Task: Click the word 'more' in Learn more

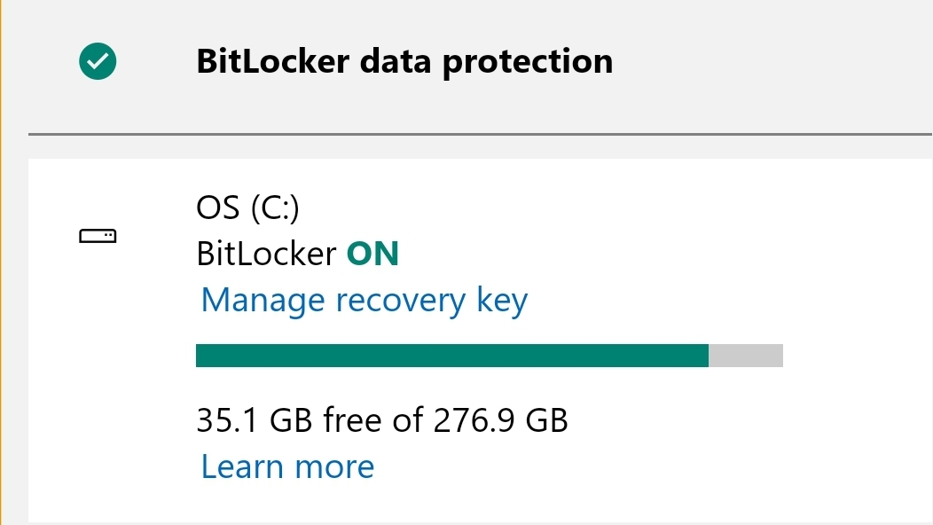Action: pyautogui.click(x=334, y=466)
